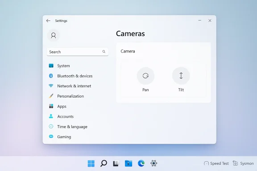Click the Apps grid sidebar icon
The width and height of the screenshot is (257, 171).
(51, 106)
